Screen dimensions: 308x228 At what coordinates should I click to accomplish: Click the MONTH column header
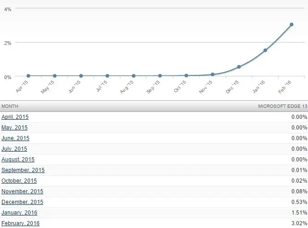click(x=10, y=106)
